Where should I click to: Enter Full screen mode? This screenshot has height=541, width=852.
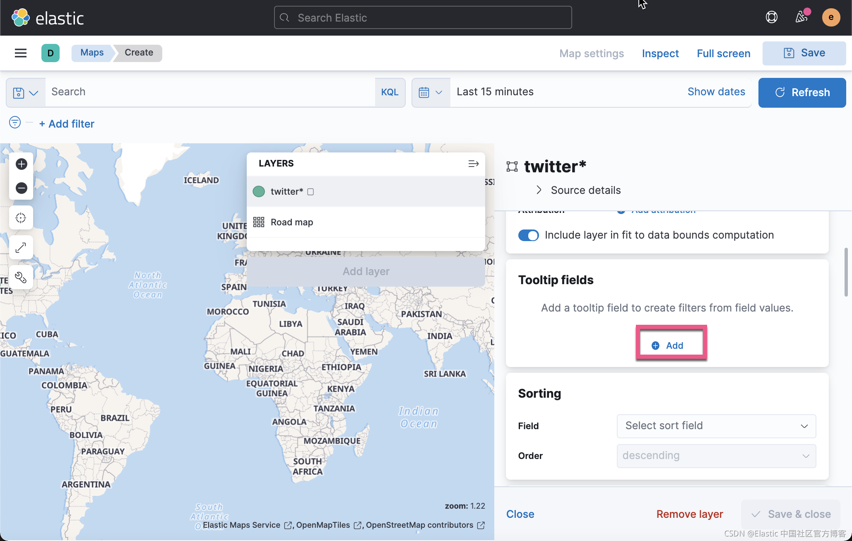[x=723, y=53]
